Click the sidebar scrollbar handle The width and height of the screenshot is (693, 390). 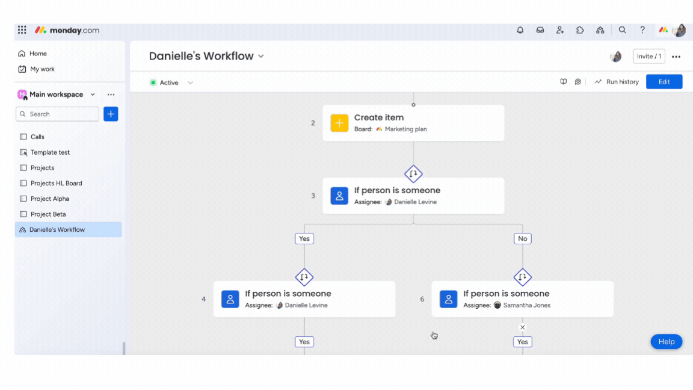coord(124,348)
